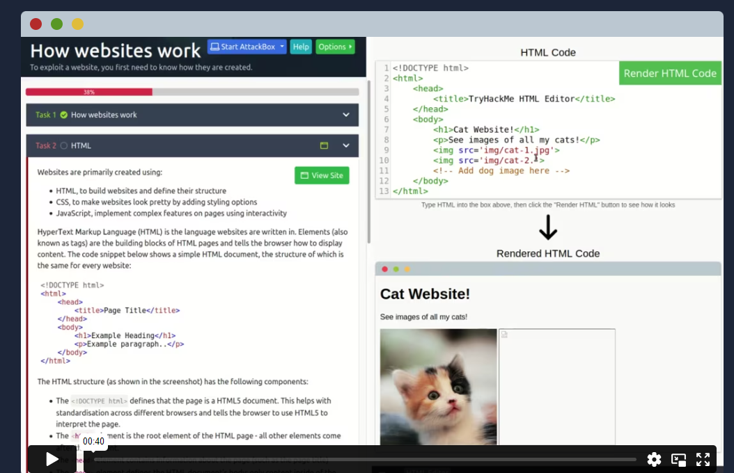Click the TryHackMe HTML Editor title line
Screen dimensions: 734x473
pyautogui.click(x=524, y=99)
